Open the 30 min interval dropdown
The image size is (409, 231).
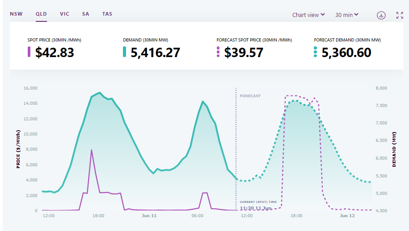tap(347, 15)
